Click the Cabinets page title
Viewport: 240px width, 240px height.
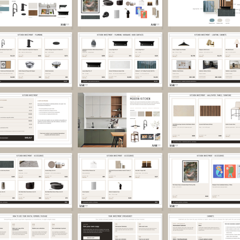click(x=210, y=216)
